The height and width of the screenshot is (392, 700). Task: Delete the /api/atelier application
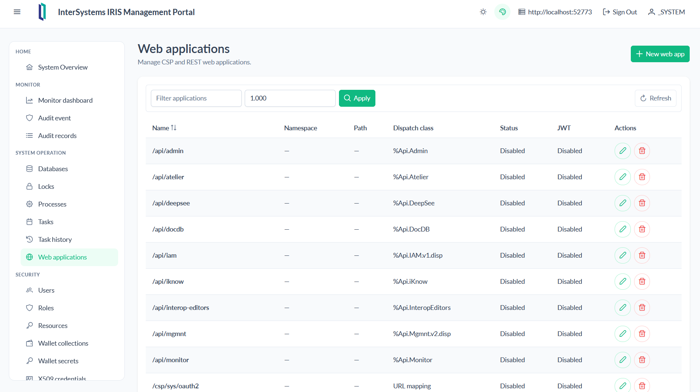(x=642, y=177)
